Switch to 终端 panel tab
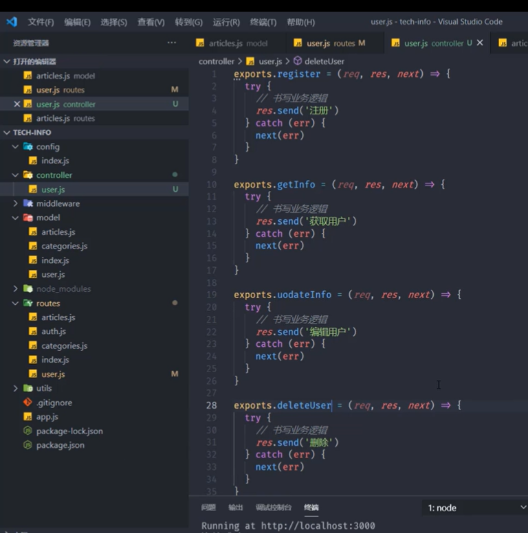The width and height of the screenshot is (528, 533). point(311,508)
